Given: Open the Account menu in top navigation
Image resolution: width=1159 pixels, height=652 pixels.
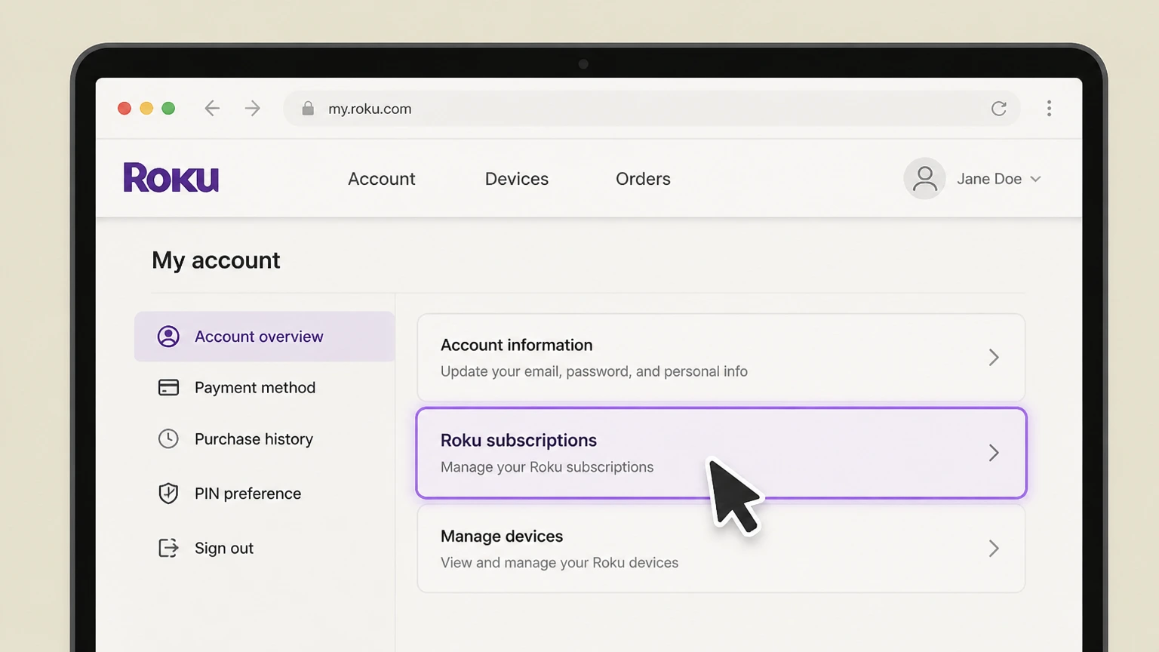Looking at the screenshot, I should [x=382, y=179].
